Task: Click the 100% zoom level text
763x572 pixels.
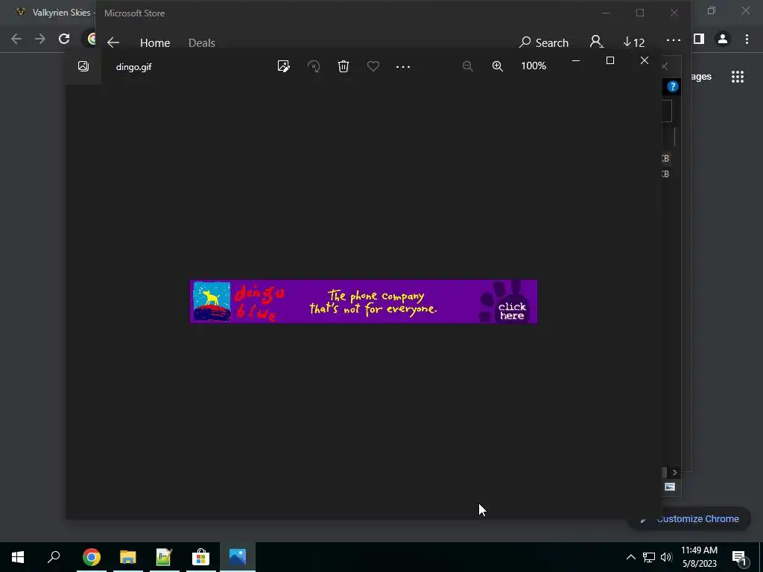Action: coord(534,66)
